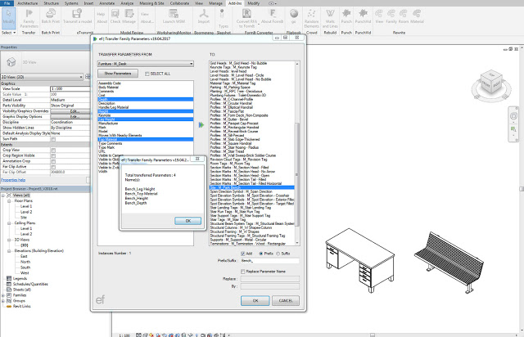The height and width of the screenshot is (337, 524).
Task: Select the Suffix radio button
Action: [278, 254]
